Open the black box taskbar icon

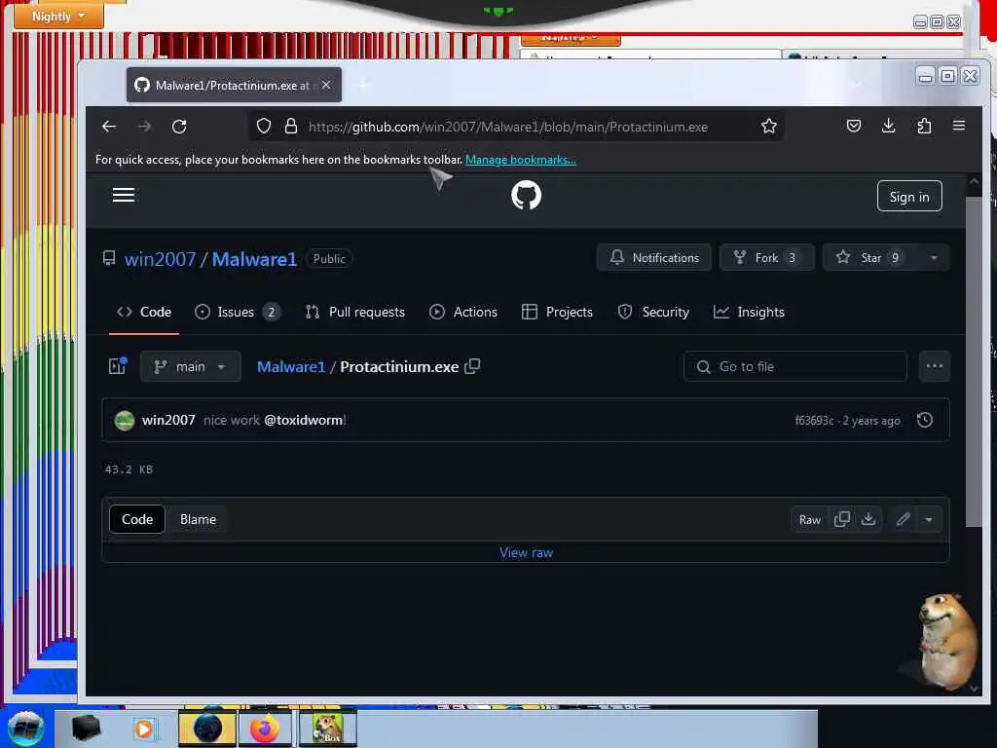click(86, 729)
